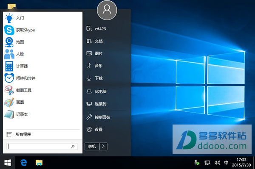This screenshot has width=255, height=169.
Task: Open 音乐 text label
Action: click(x=99, y=66)
